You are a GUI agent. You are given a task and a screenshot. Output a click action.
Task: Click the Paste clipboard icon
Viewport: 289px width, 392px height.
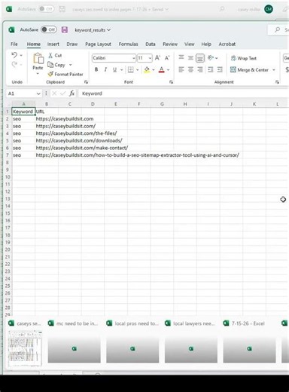click(x=38, y=58)
